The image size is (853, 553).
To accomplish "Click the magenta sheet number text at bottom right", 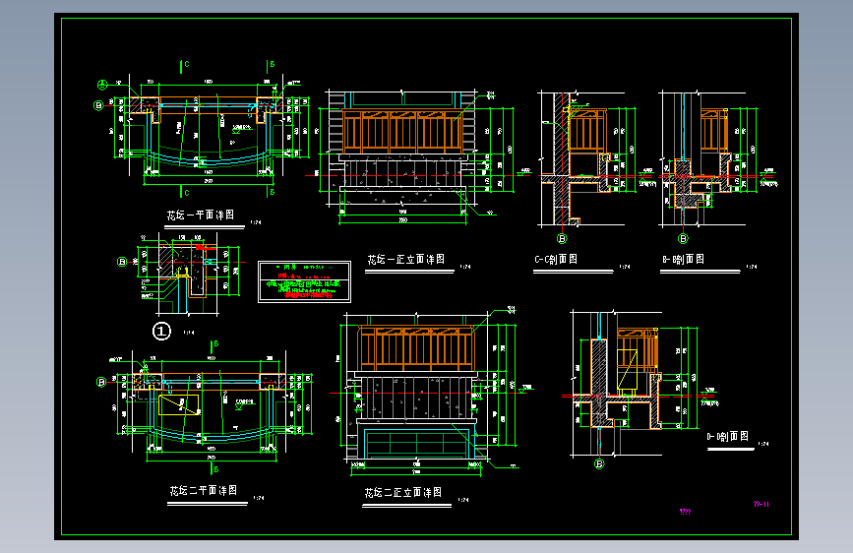I will [x=762, y=504].
